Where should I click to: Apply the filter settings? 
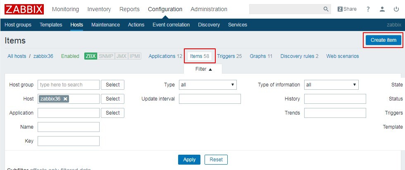tap(189, 160)
